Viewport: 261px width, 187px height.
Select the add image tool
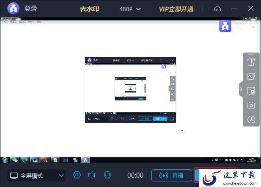(x=251, y=76)
